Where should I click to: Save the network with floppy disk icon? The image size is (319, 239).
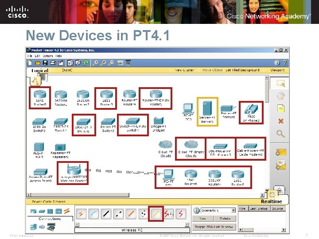click(x=45, y=63)
